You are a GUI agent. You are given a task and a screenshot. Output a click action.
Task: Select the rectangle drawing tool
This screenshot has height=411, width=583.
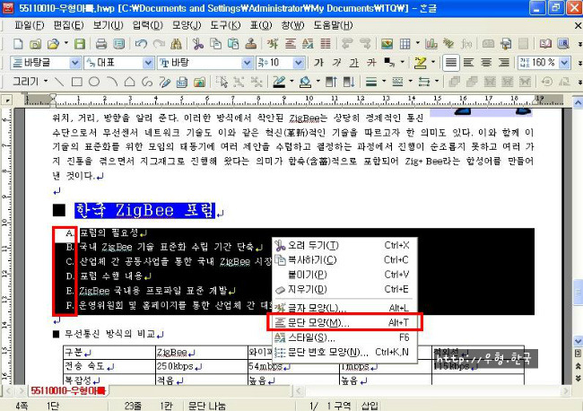point(76,82)
